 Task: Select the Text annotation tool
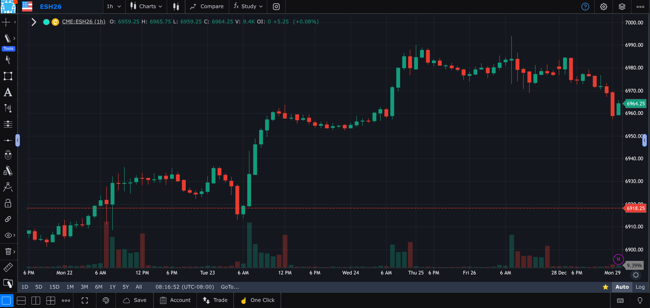pyautogui.click(x=7, y=92)
